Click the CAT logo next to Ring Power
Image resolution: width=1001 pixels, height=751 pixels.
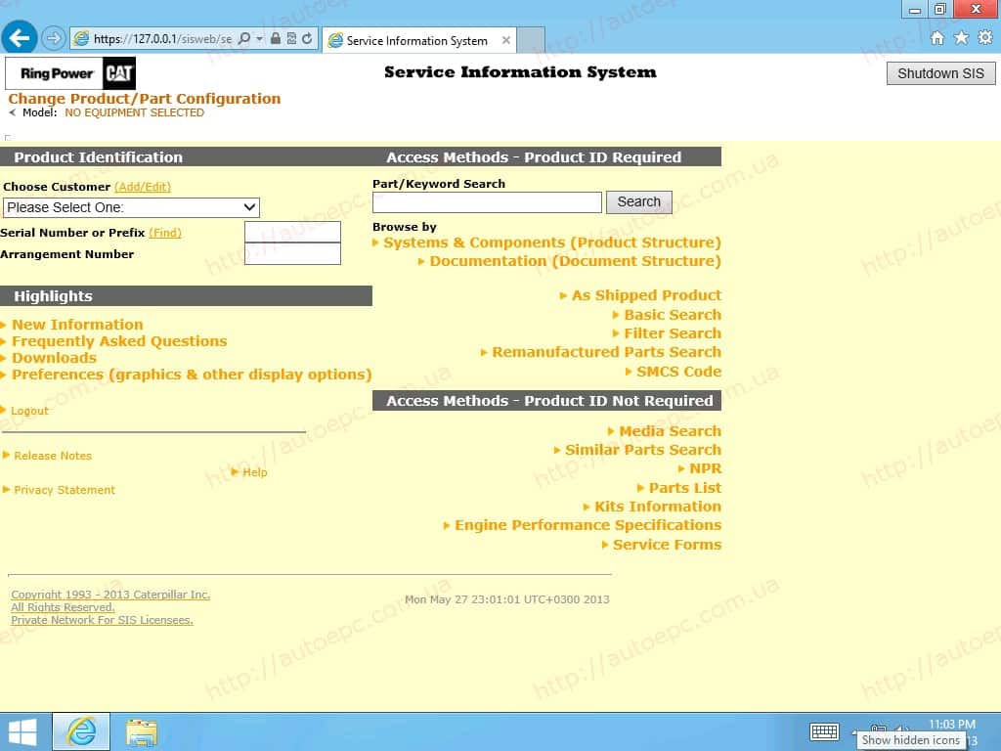point(120,72)
